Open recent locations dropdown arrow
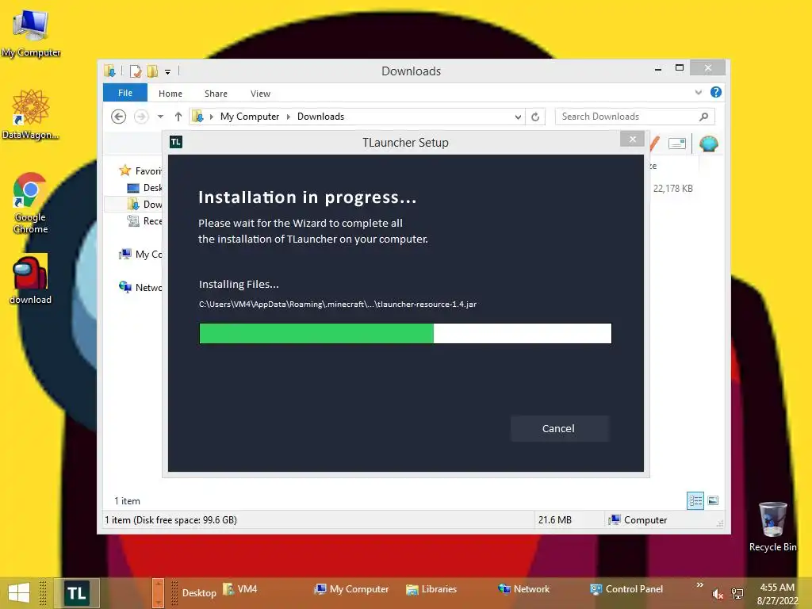The width and height of the screenshot is (812, 609). point(160,117)
